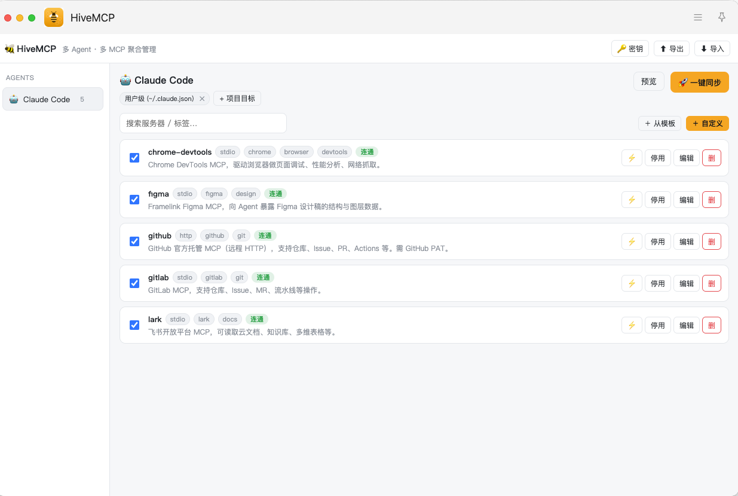Add a 项目目标 project target
The height and width of the screenshot is (496, 738).
[237, 99]
